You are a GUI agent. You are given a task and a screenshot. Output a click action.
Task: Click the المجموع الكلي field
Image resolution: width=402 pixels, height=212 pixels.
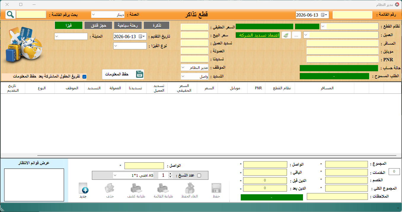coord(346,188)
